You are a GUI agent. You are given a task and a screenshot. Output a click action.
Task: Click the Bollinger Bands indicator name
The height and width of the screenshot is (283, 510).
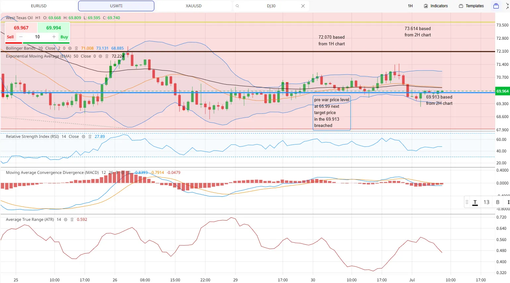tap(21, 48)
